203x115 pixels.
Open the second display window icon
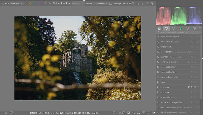pos(11,113)
